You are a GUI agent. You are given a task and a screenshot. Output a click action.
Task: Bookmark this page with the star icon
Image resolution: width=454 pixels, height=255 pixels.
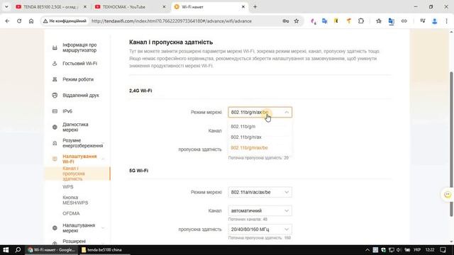tap(297, 21)
